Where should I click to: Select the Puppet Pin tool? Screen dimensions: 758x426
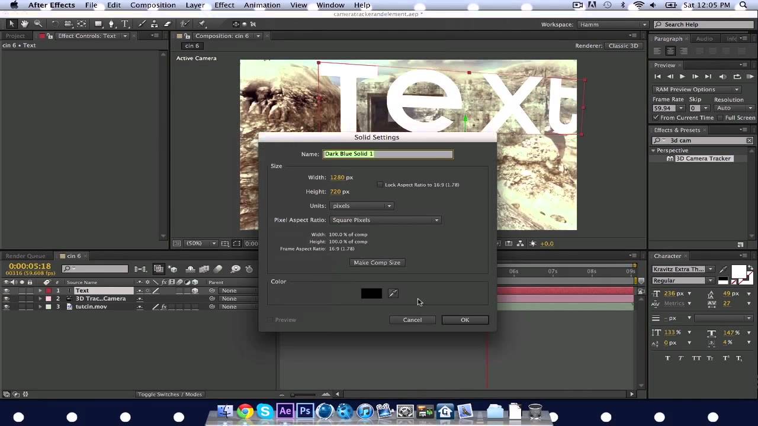tap(203, 24)
